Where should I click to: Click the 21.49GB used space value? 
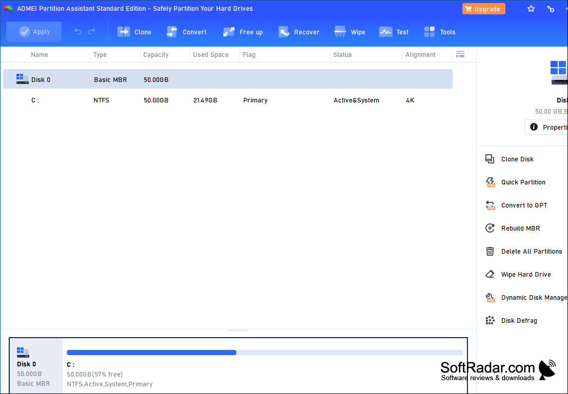tap(205, 100)
